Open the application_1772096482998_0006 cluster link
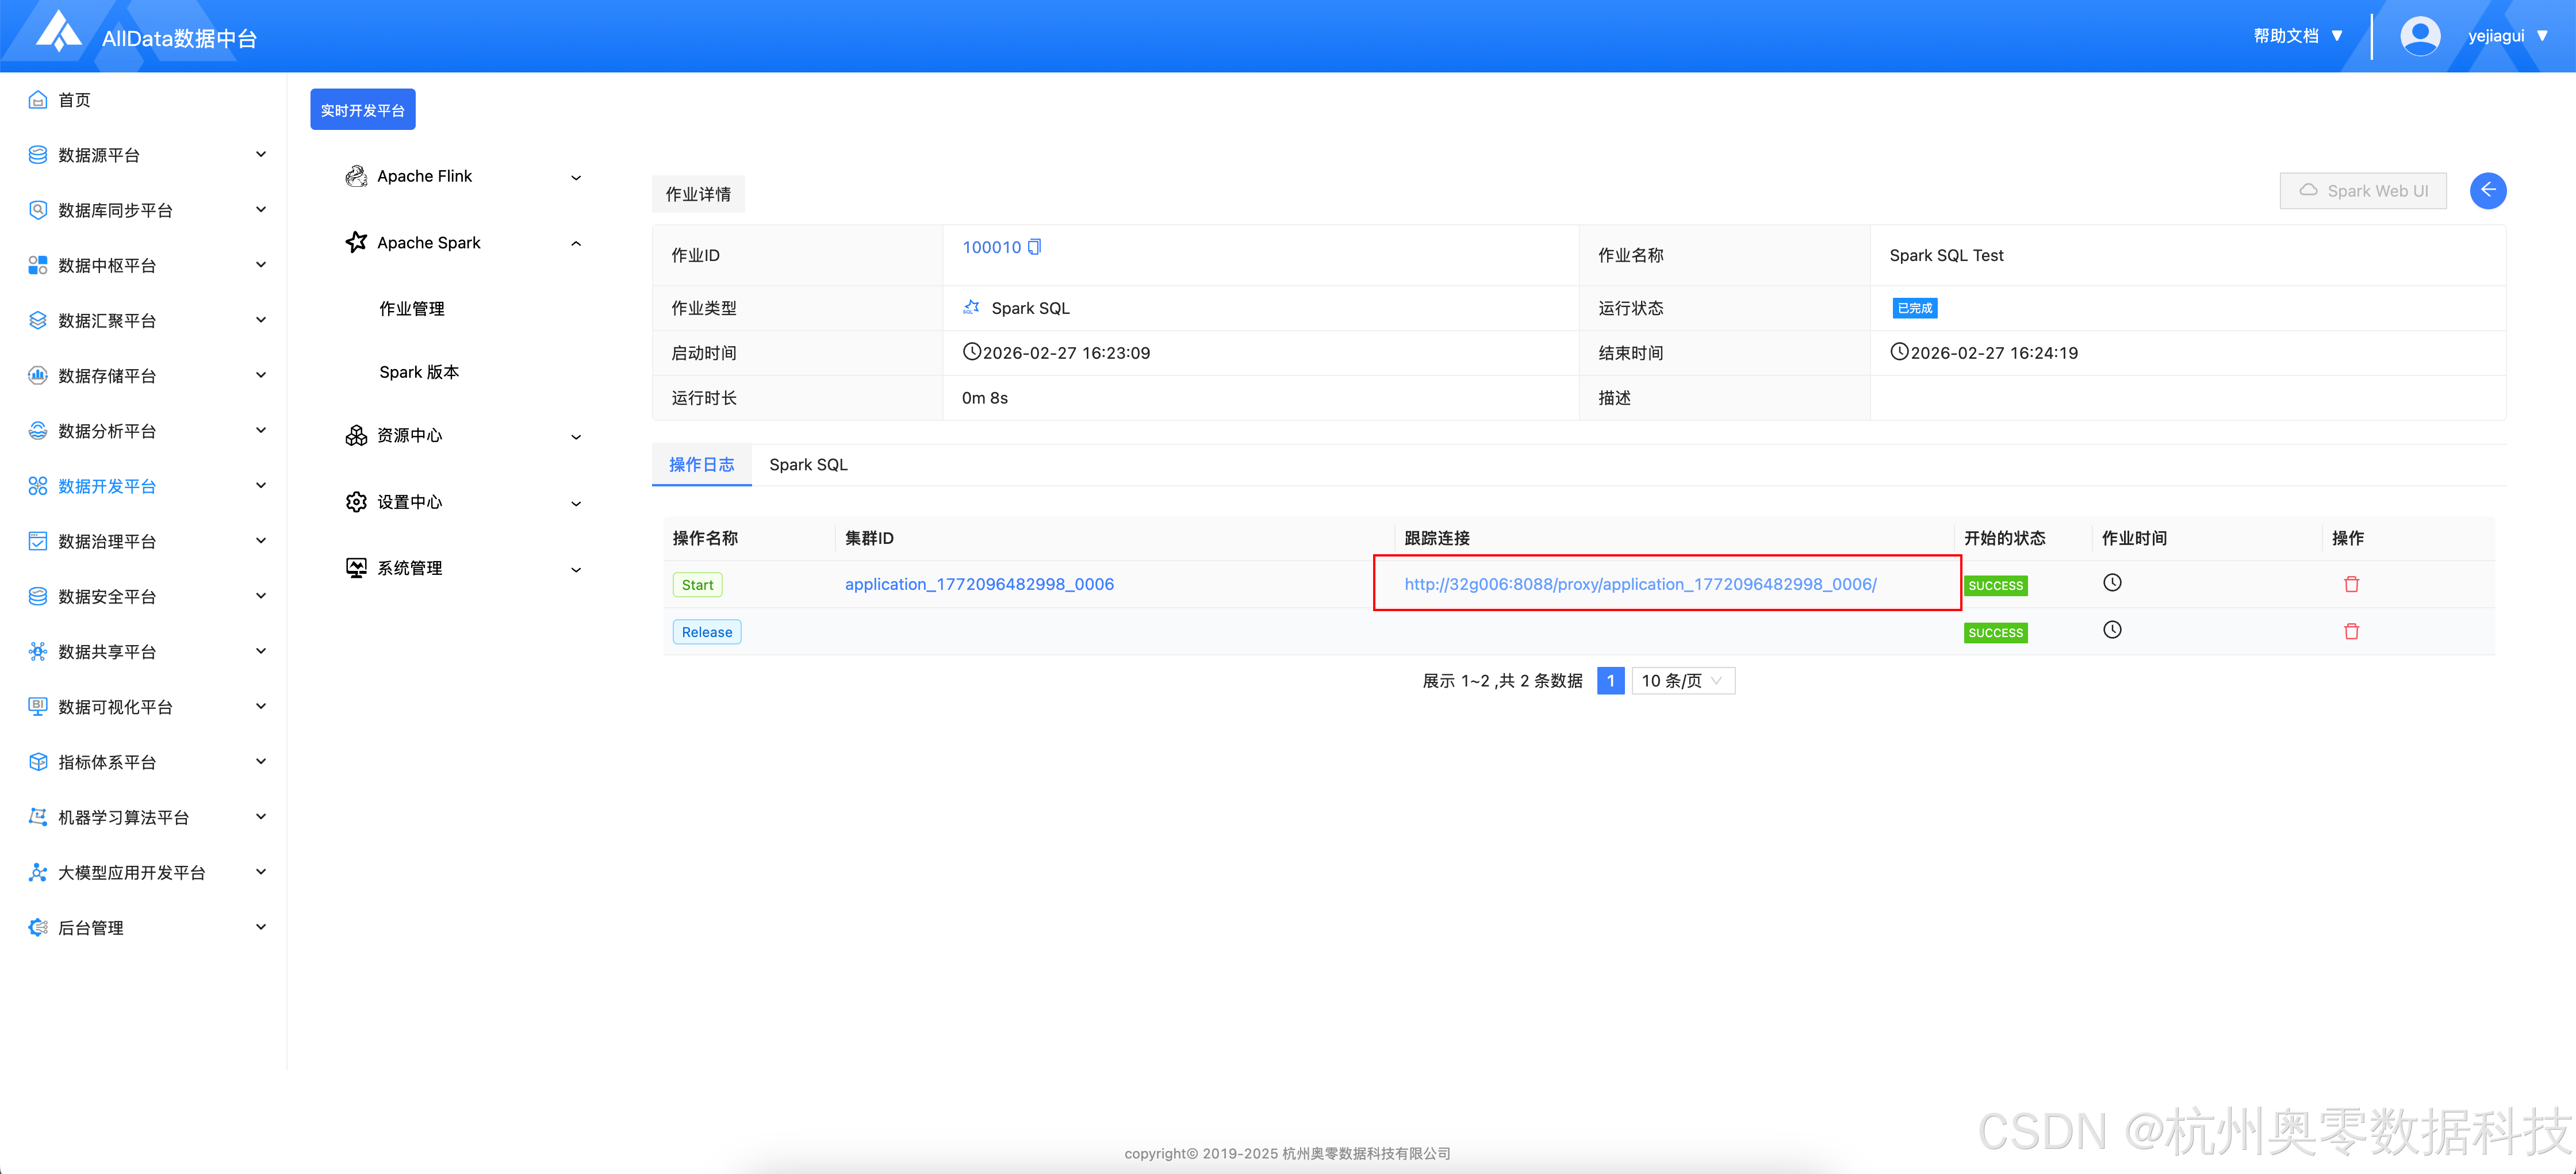Screen dimensions: 2576x1174 pyautogui.click(x=979, y=584)
